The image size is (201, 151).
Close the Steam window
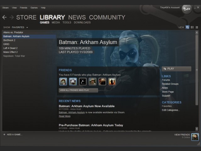pos(198,8)
